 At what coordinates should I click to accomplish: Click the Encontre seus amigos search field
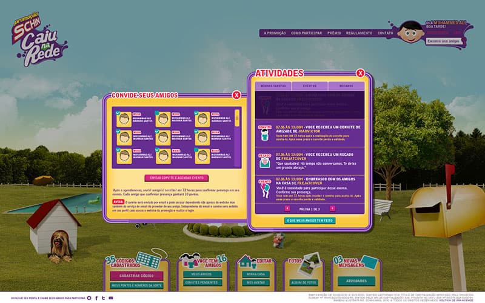coord(443,41)
